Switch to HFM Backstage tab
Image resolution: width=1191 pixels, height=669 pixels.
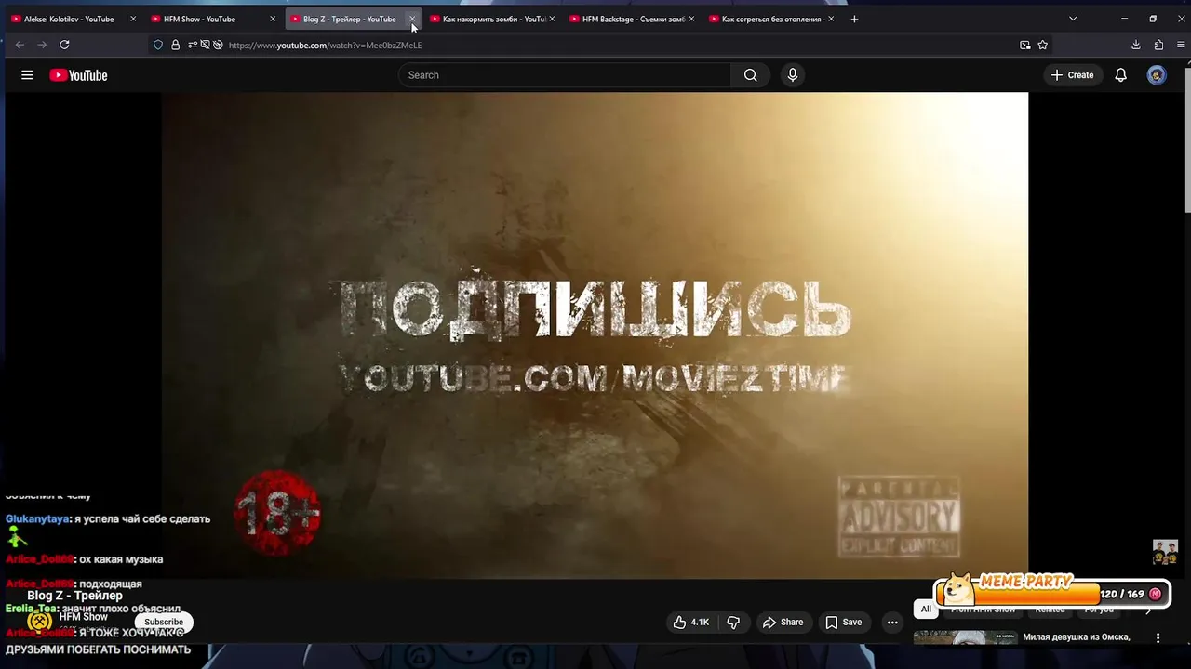coord(633,19)
